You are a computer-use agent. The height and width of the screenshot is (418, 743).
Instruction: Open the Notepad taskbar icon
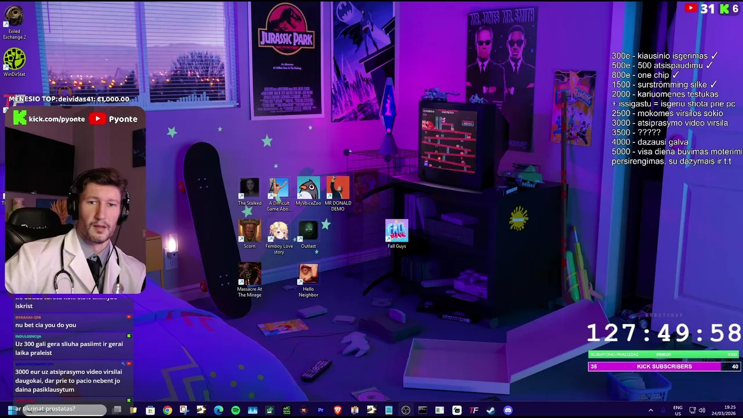coord(389,410)
